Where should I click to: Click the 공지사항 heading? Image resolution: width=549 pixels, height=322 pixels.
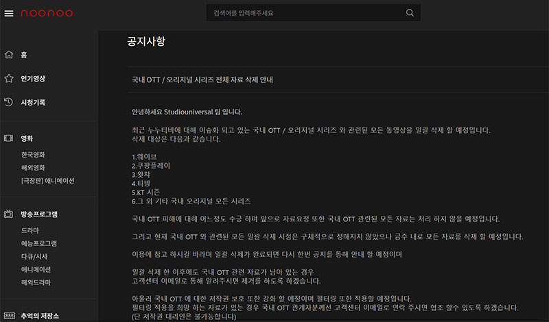pyautogui.click(x=146, y=41)
